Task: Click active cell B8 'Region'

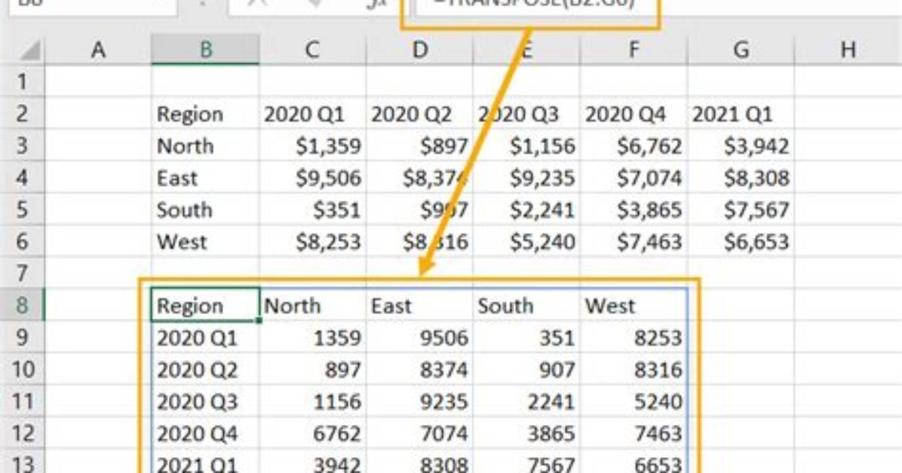Action: pos(205,305)
